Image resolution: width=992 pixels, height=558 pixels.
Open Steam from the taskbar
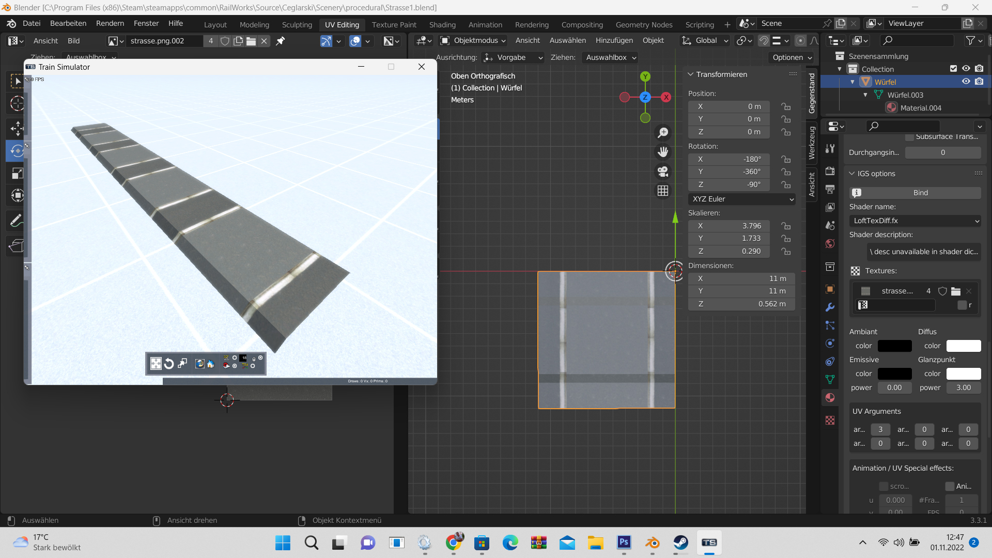click(680, 542)
